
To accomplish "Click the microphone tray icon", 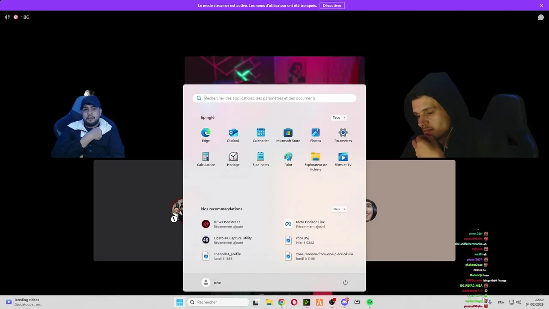I will (x=490, y=302).
